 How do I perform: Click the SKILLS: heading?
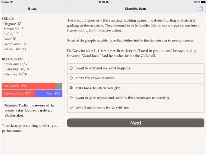click(x=8, y=19)
